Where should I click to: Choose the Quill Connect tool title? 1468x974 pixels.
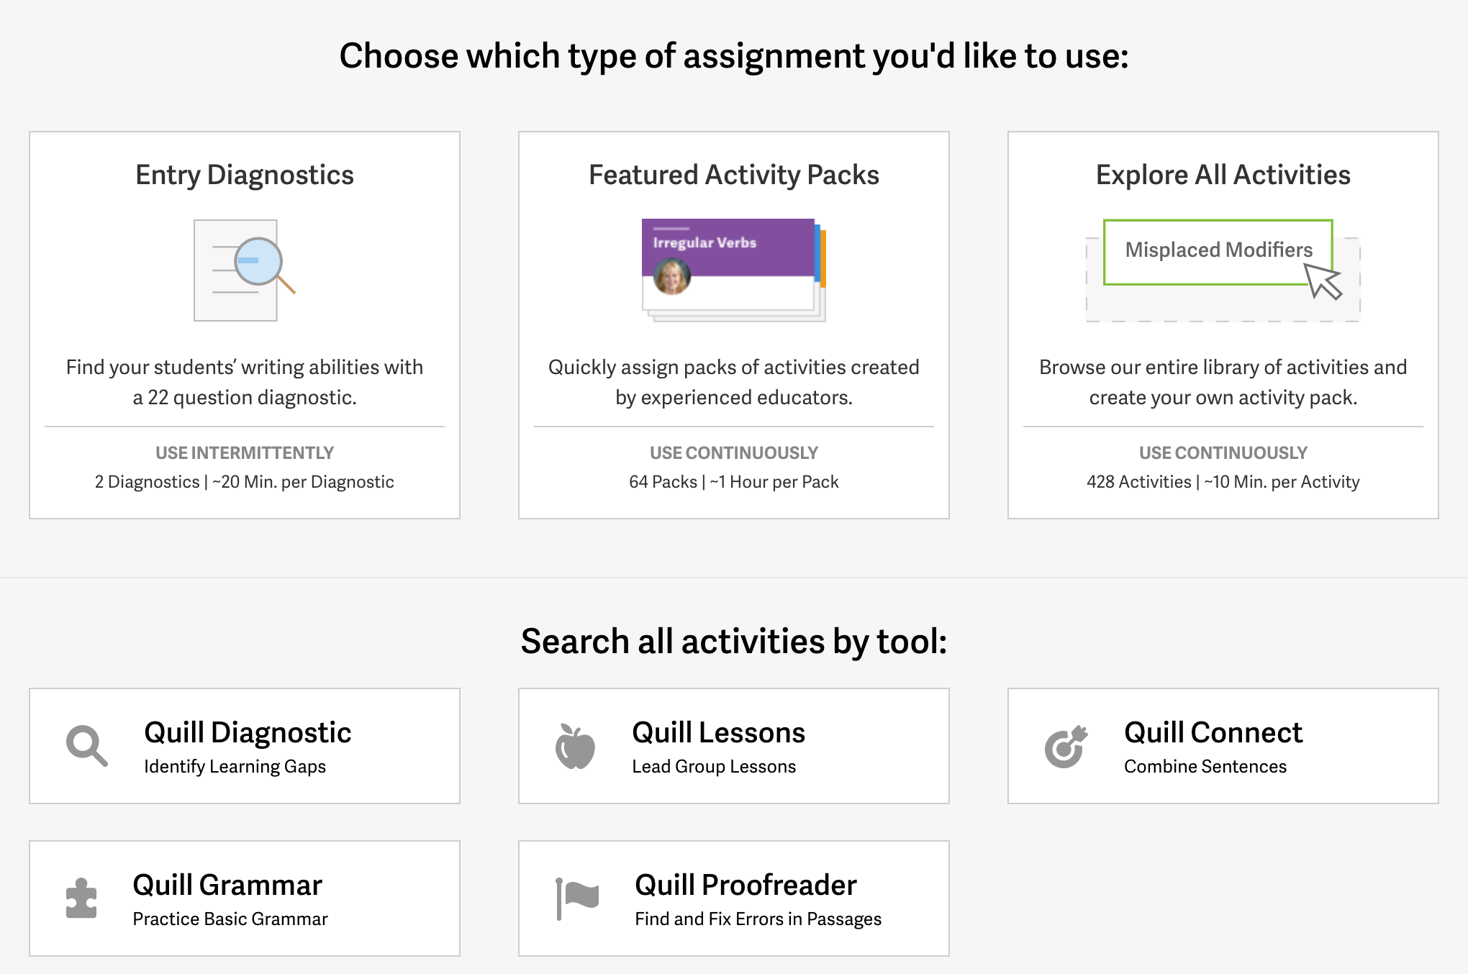pyautogui.click(x=1213, y=732)
